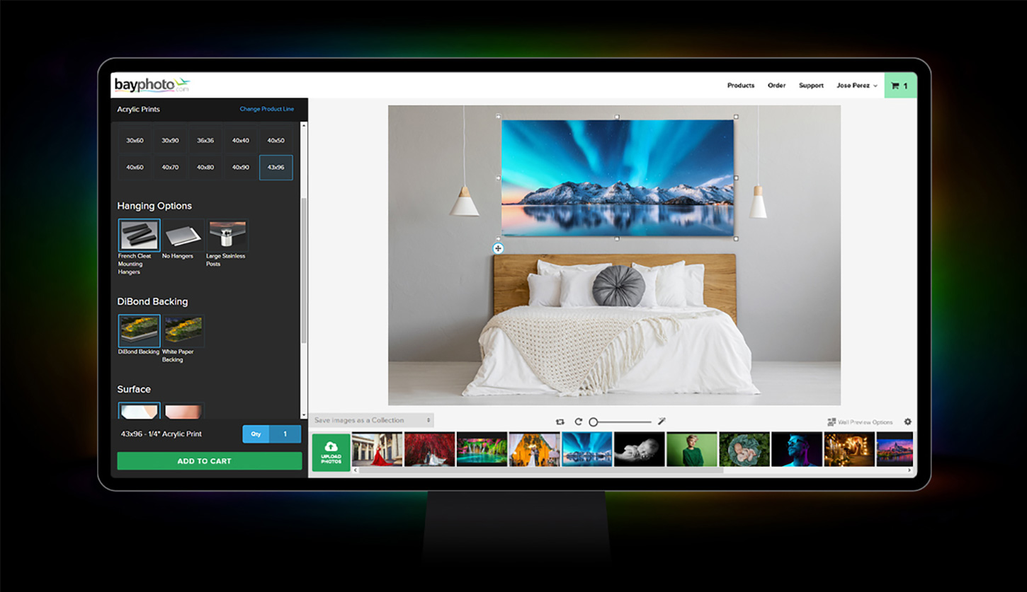The height and width of the screenshot is (592, 1027).
Task: Select the Large Stainless Posts hanging option
Action: (x=227, y=235)
